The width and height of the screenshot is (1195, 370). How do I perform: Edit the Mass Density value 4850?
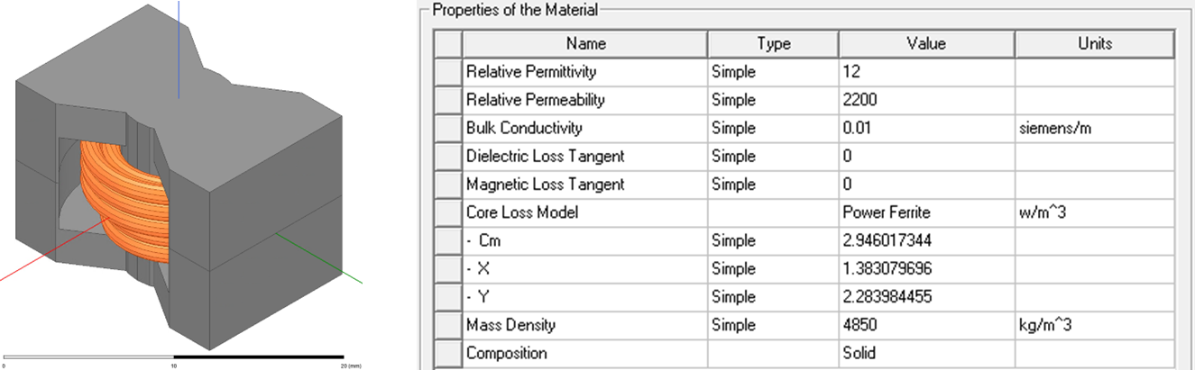point(926,325)
